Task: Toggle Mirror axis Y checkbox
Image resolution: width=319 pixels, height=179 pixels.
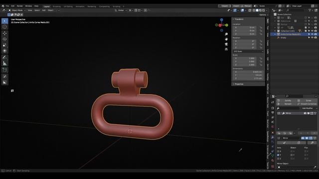Action: point(278,155)
